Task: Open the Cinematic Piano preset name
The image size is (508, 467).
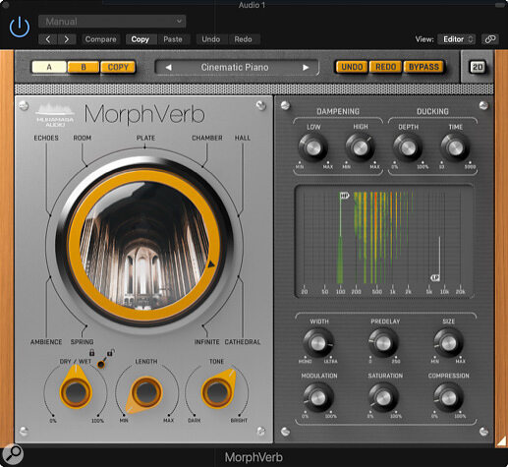Action: [235, 68]
